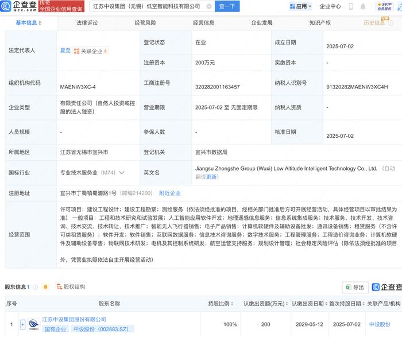This screenshot has height=337, width=402.
Task: Open the notification bell in the header
Action: click(363, 6)
